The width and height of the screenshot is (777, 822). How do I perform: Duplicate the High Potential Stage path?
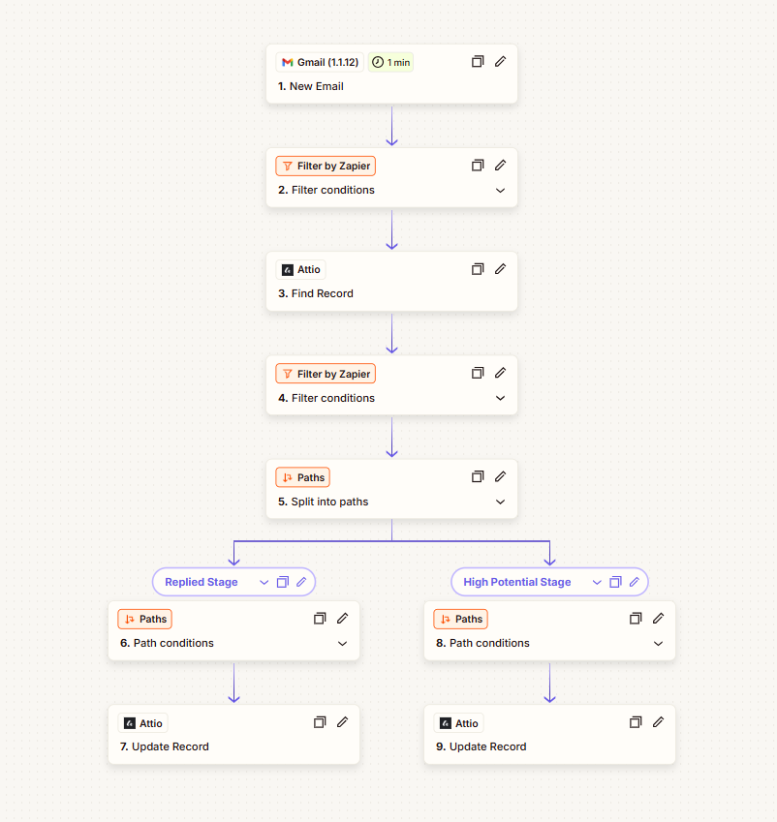[615, 582]
